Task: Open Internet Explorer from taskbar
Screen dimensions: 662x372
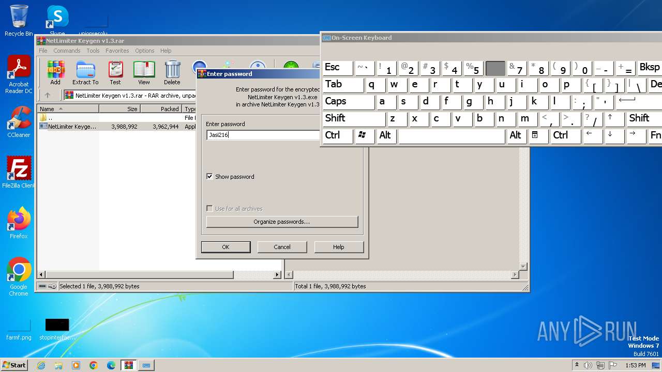Action: click(x=41, y=365)
